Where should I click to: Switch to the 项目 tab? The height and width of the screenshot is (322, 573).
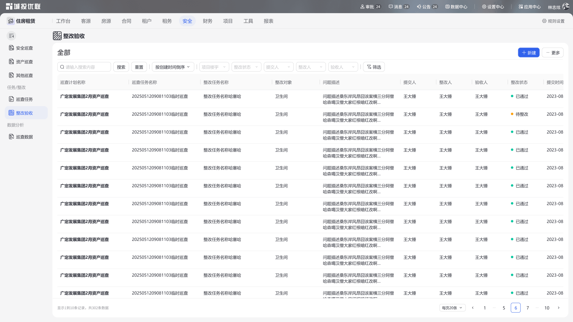click(x=228, y=21)
